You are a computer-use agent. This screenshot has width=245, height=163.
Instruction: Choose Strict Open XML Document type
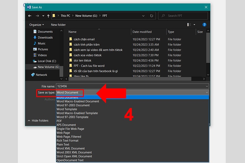coord(132,156)
